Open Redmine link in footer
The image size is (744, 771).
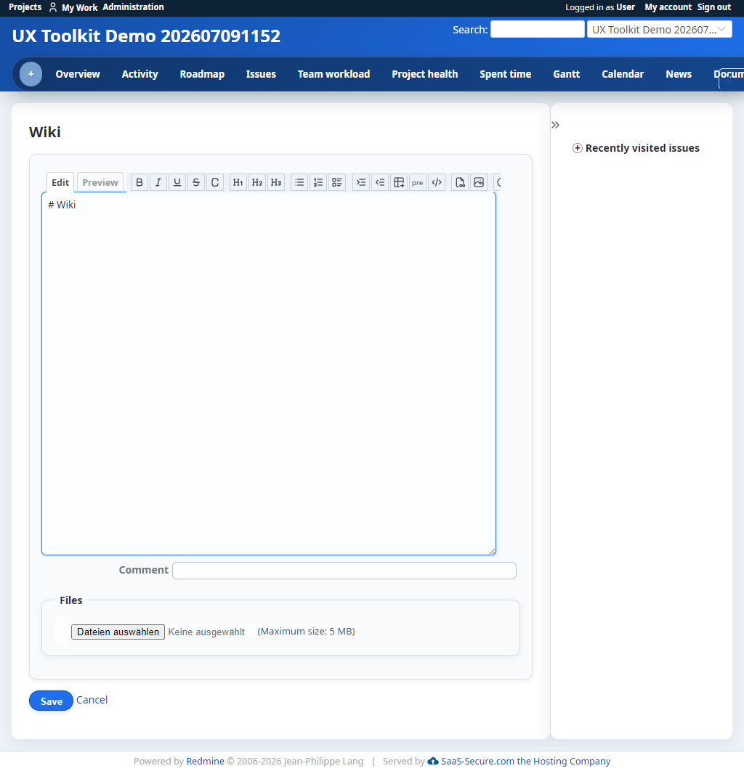pyautogui.click(x=205, y=761)
